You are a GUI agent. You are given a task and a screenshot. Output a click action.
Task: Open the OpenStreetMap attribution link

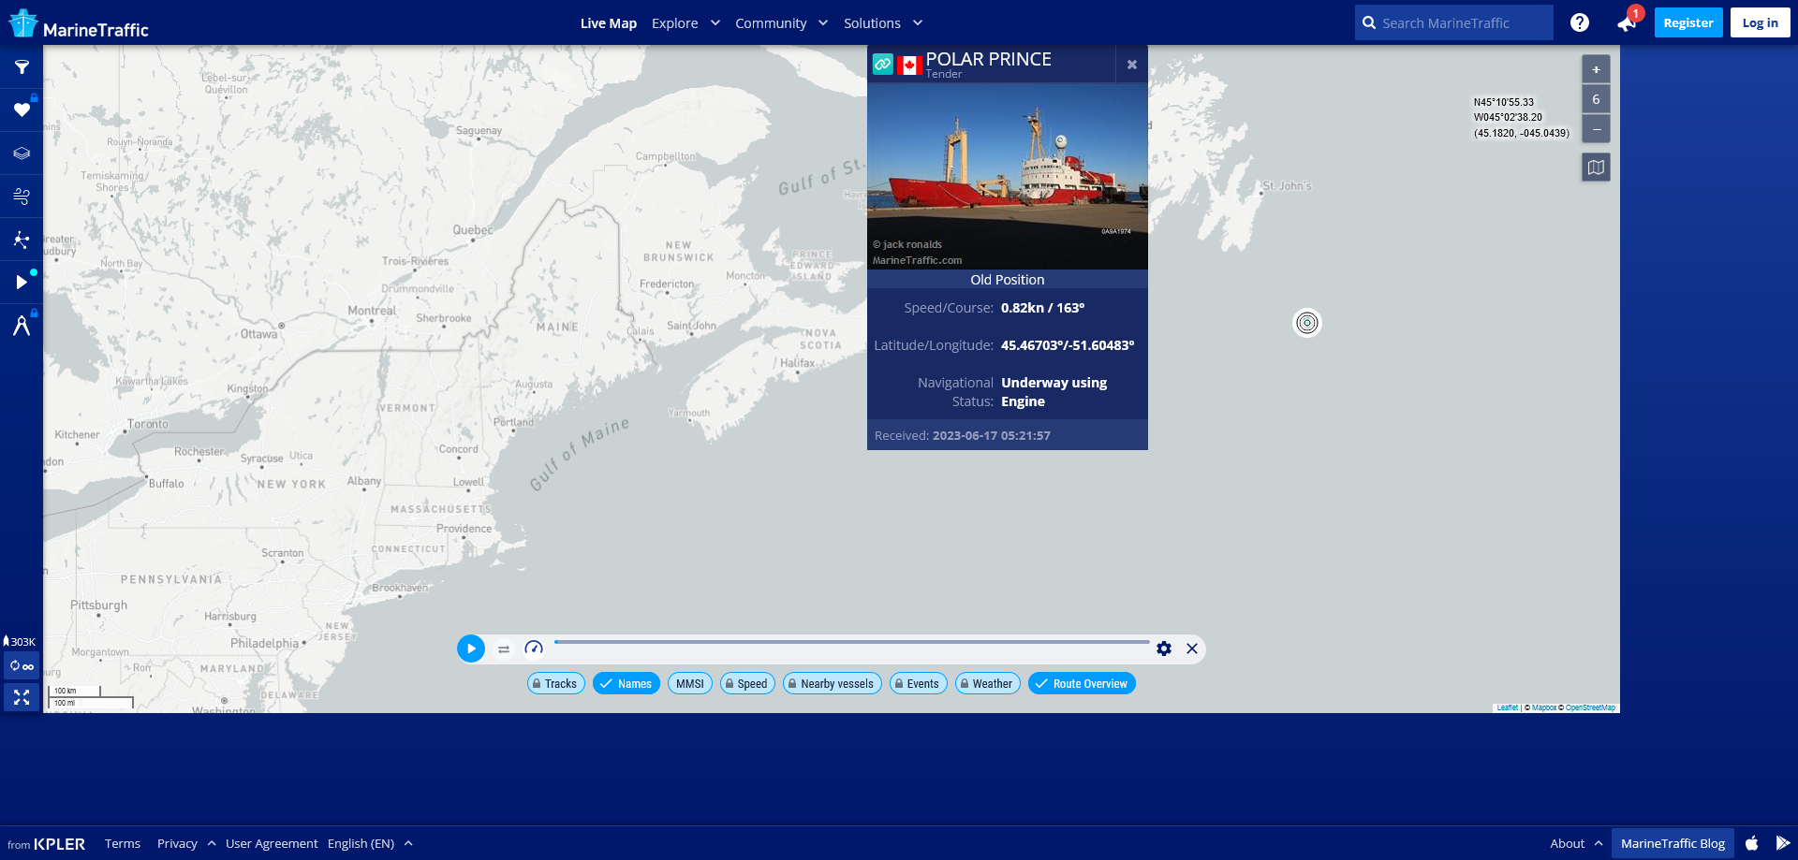click(1590, 707)
